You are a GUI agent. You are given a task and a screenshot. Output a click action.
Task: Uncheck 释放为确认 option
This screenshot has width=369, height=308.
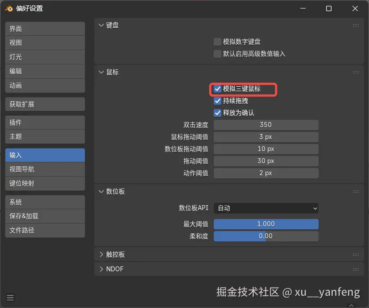point(217,113)
